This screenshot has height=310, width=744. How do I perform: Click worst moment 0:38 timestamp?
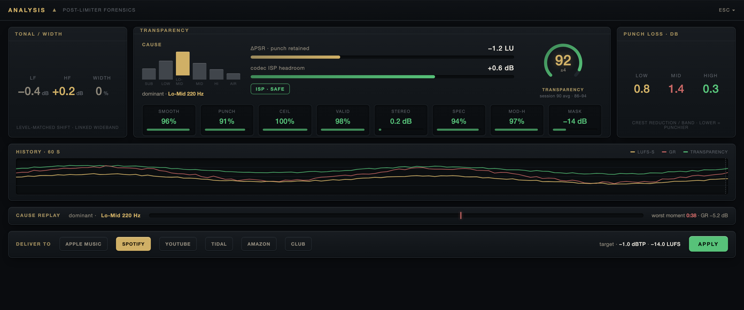point(691,215)
